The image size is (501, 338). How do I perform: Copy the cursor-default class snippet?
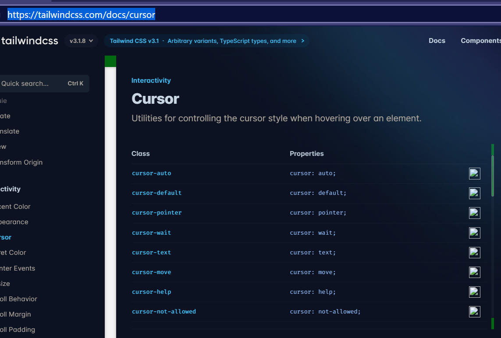click(x=474, y=193)
